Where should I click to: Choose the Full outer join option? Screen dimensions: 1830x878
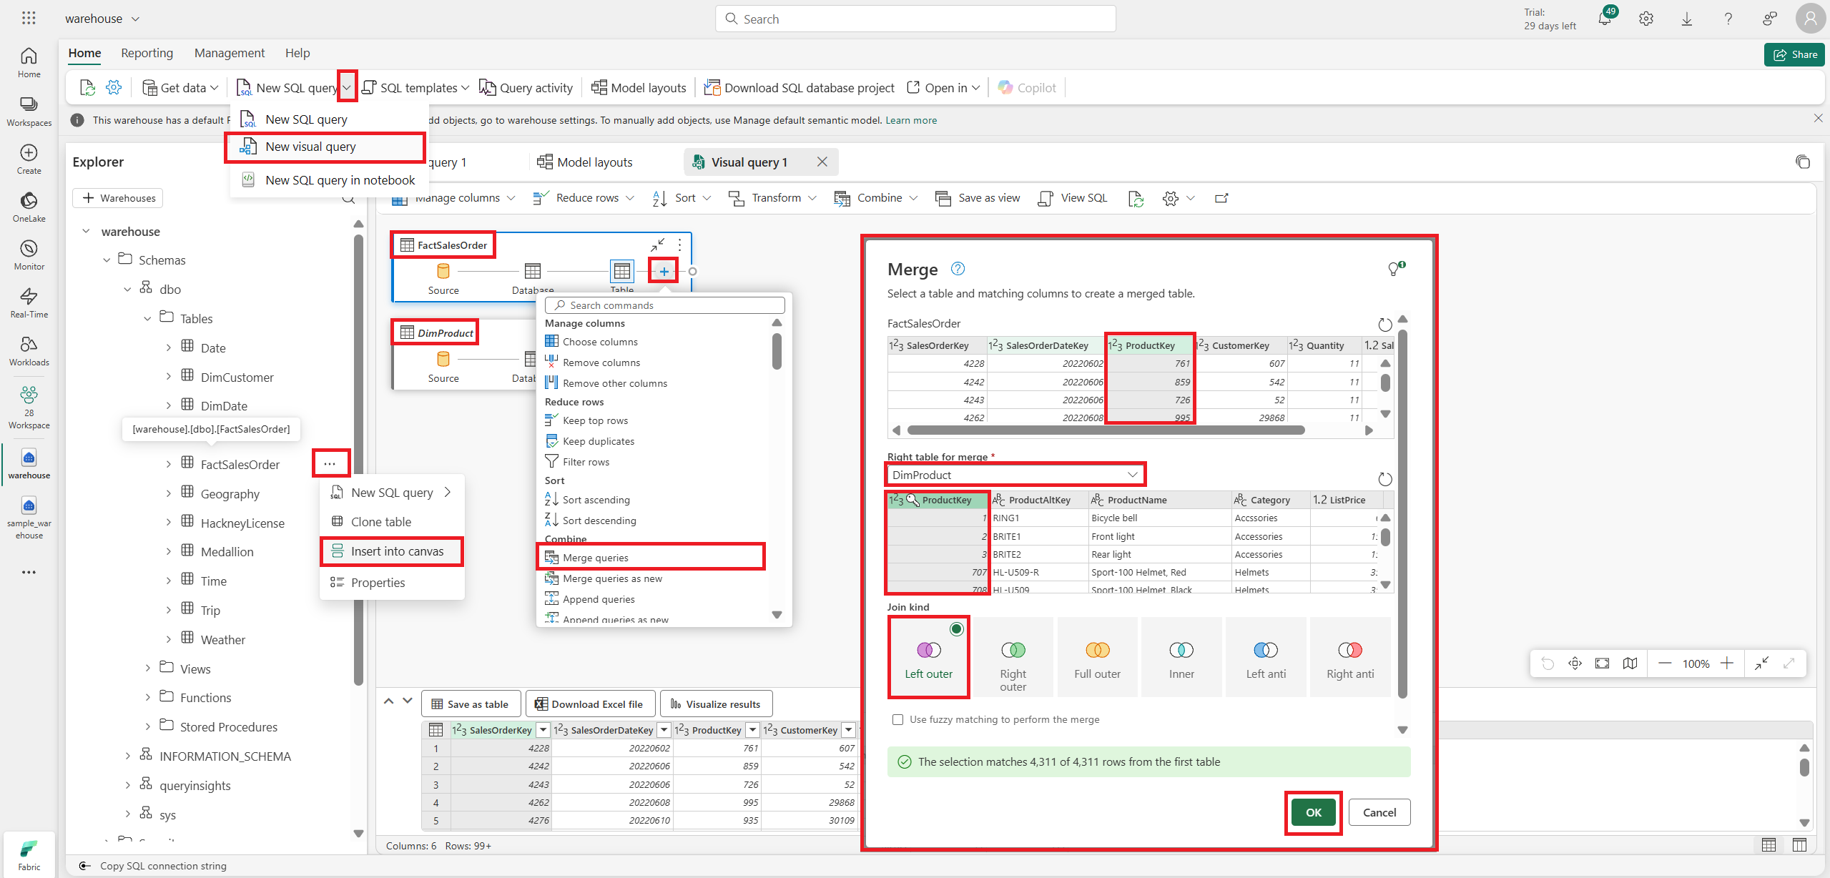tap(1097, 658)
